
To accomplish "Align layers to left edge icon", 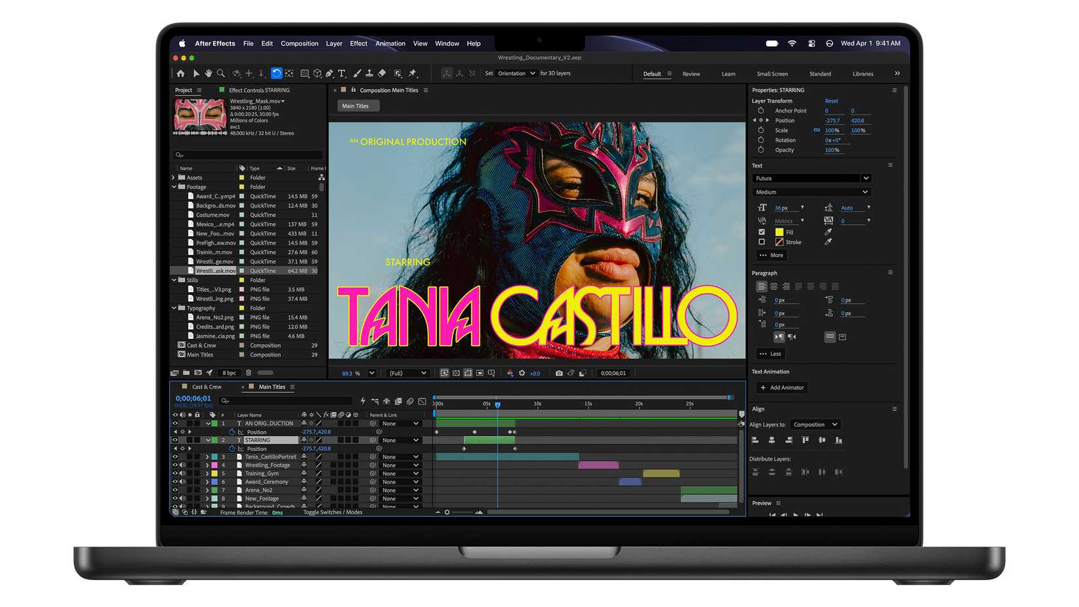I will (x=755, y=440).
